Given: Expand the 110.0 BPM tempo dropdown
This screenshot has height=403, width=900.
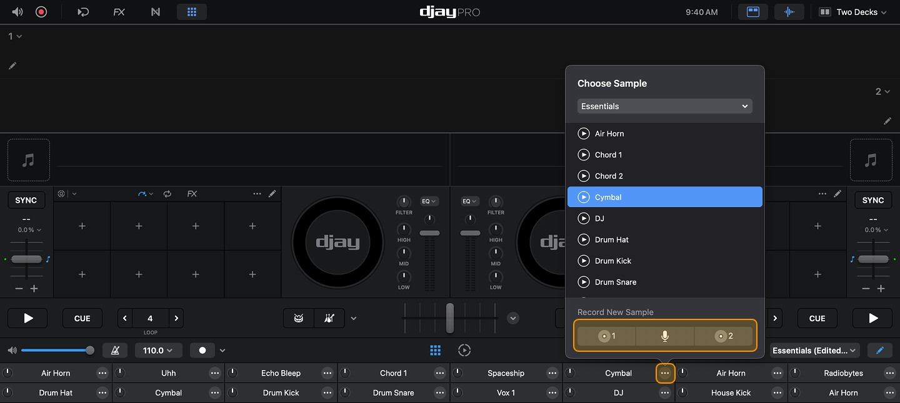Looking at the screenshot, I should [x=159, y=351].
